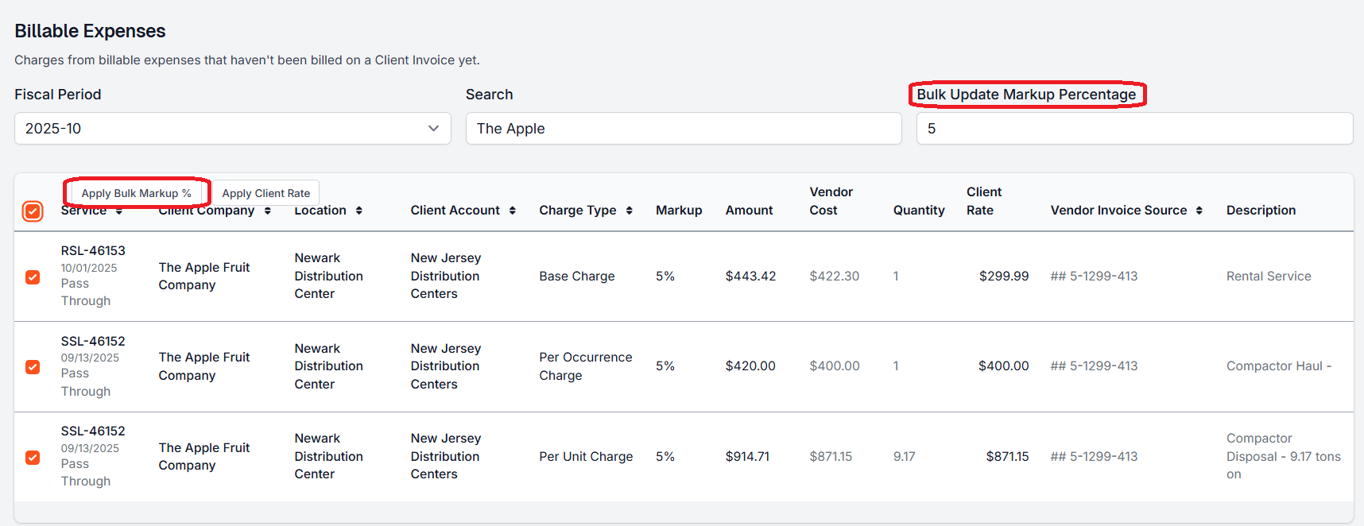The image size is (1364, 526).
Task: Sort by Vendor Invoice Source arrows
Action: click(1199, 211)
